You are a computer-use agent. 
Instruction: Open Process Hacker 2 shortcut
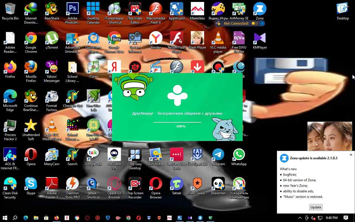click(10, 130)
